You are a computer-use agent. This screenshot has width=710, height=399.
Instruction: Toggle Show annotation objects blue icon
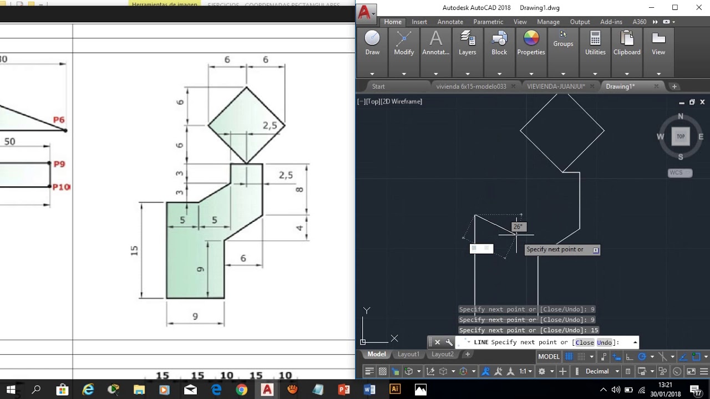tap(486, 371)
